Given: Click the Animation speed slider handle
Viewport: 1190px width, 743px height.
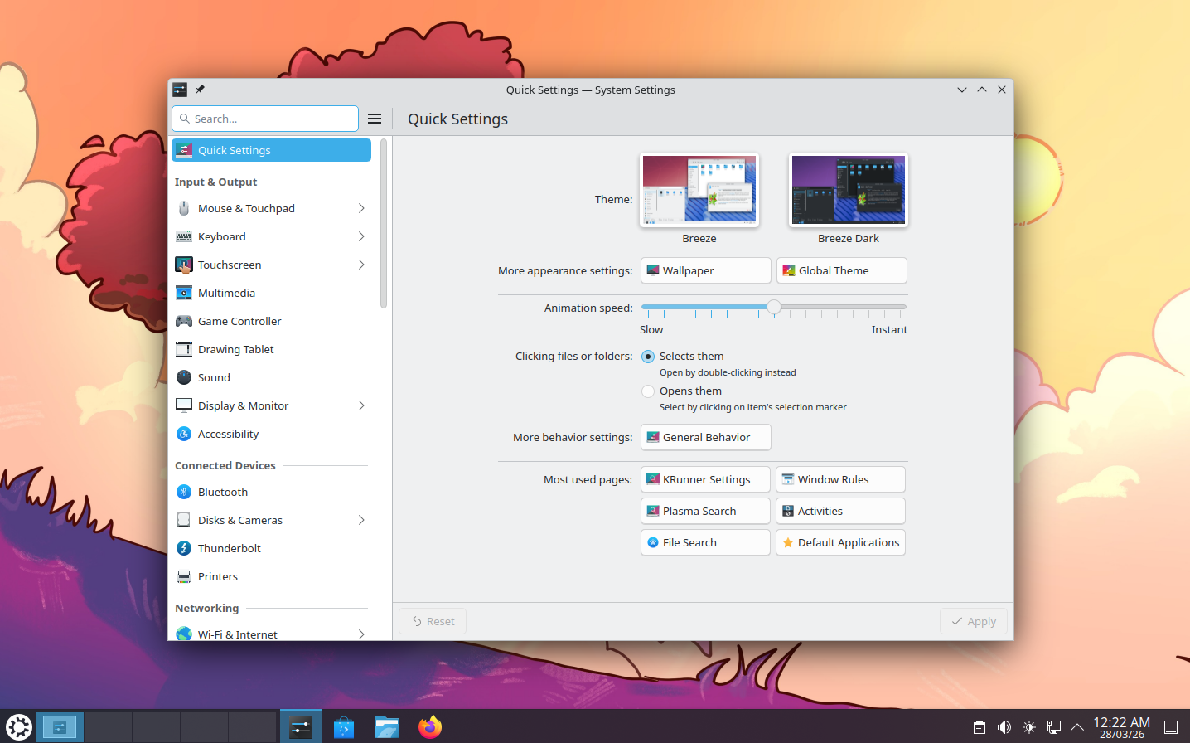Looking at the screenshot, I should point(774,308).
